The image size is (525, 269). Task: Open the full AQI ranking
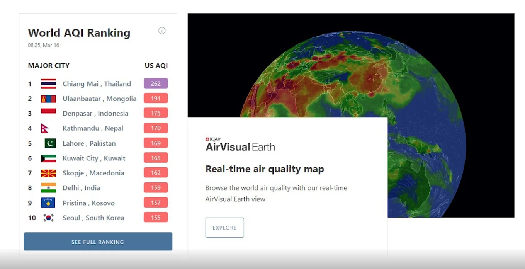[98, 242]
